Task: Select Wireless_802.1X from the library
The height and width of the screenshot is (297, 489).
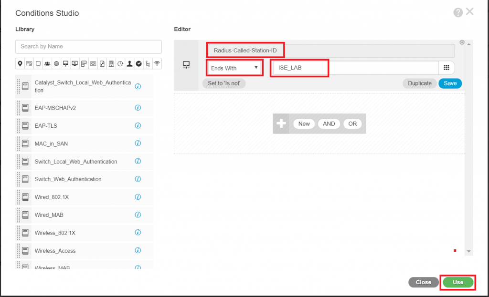Action: [x=55, y=233]
